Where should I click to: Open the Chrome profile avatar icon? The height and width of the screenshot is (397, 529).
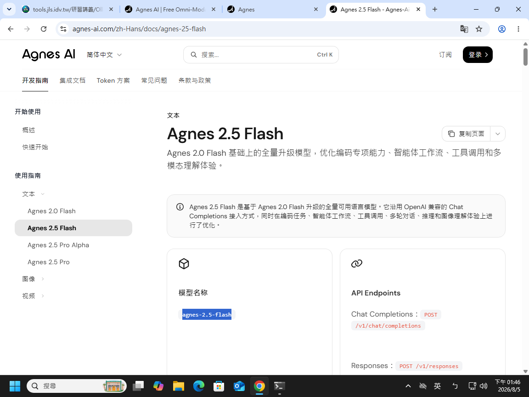pyautogui.click(x=502, y=29)
